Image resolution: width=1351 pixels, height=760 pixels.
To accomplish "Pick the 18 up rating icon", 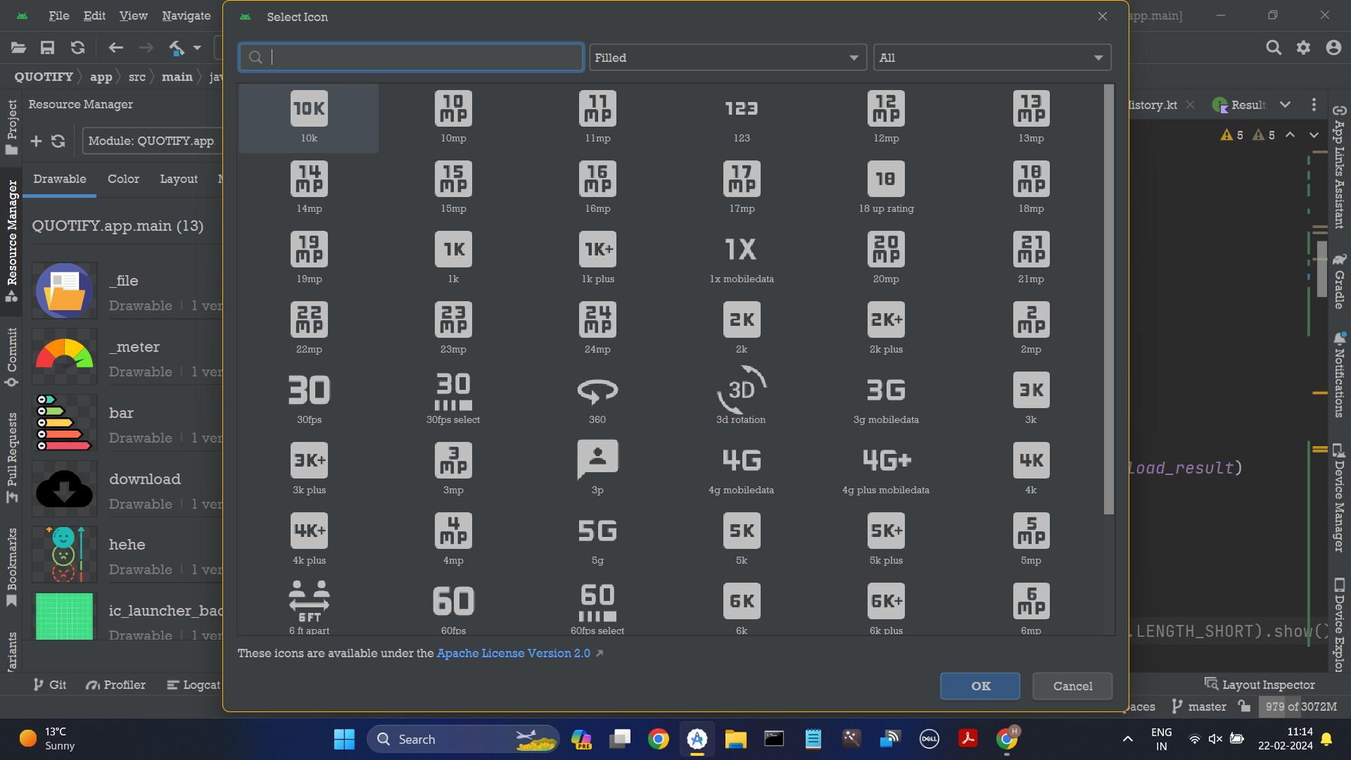I will tap(886, 179).
